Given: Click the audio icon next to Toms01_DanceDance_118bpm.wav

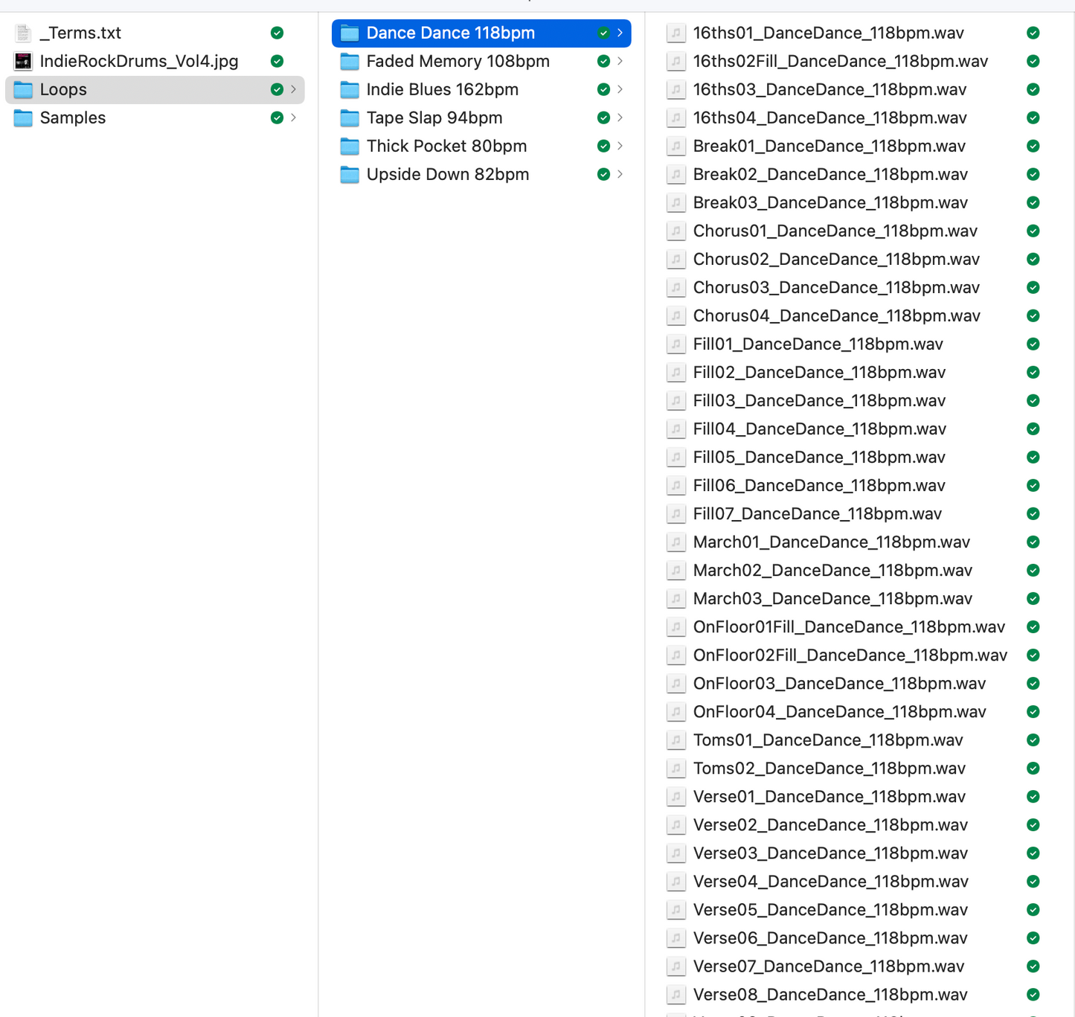Looking at the screenshot, I should [x=676, y=740].
